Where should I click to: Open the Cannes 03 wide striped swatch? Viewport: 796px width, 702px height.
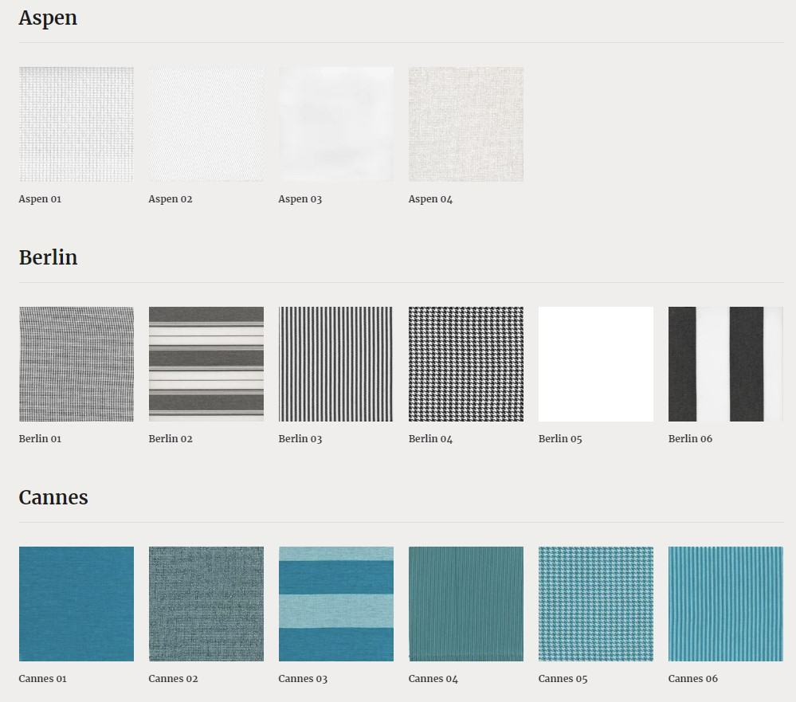[x=336, y=604]
